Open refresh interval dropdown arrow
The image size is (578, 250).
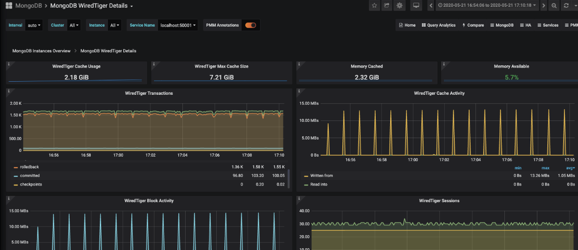(576, 6)
